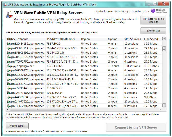The height and width of the screenshot is (137, 172).
Task: Minimize the VPN Gate plugin window
Action: pos(149,4)
